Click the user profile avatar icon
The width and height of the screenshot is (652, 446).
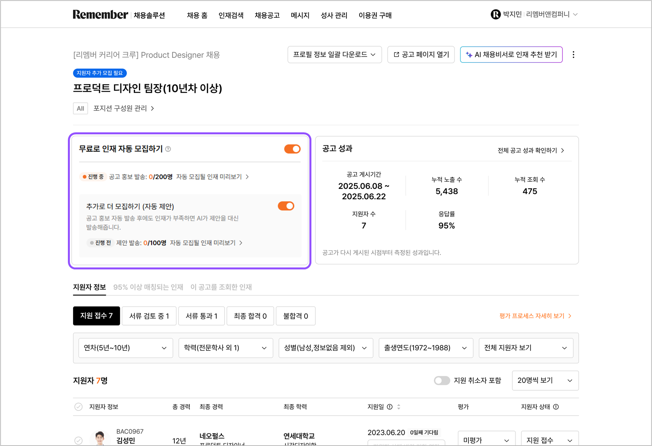[495, 15]
